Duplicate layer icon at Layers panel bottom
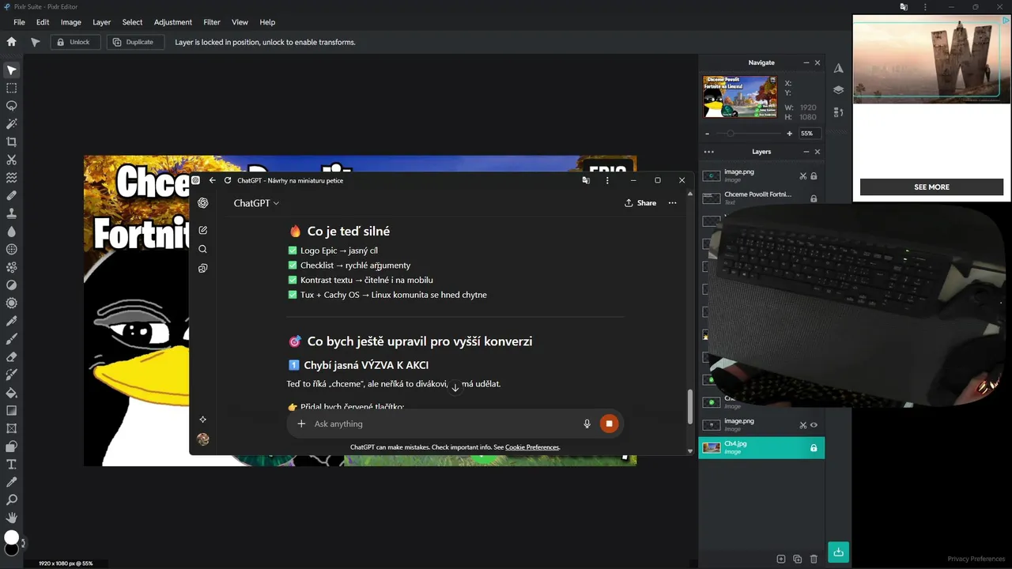This screenshot has width=1012, height=569. click(x=798, y=559)
